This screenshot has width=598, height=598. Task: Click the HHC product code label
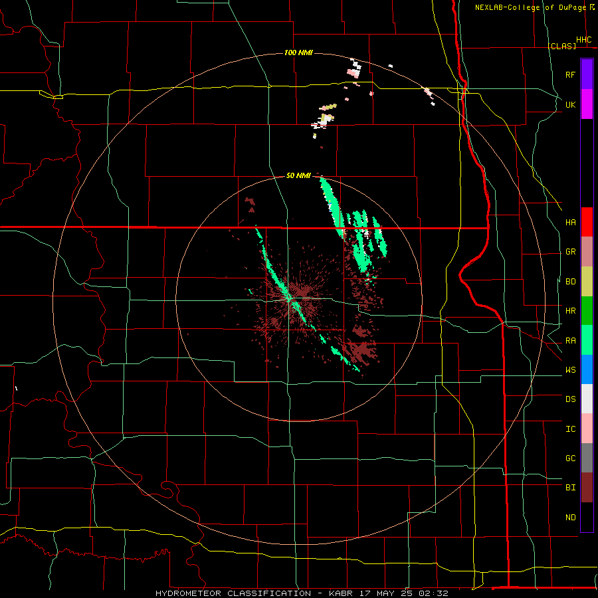pyautogui.click(x=584, y=40)
